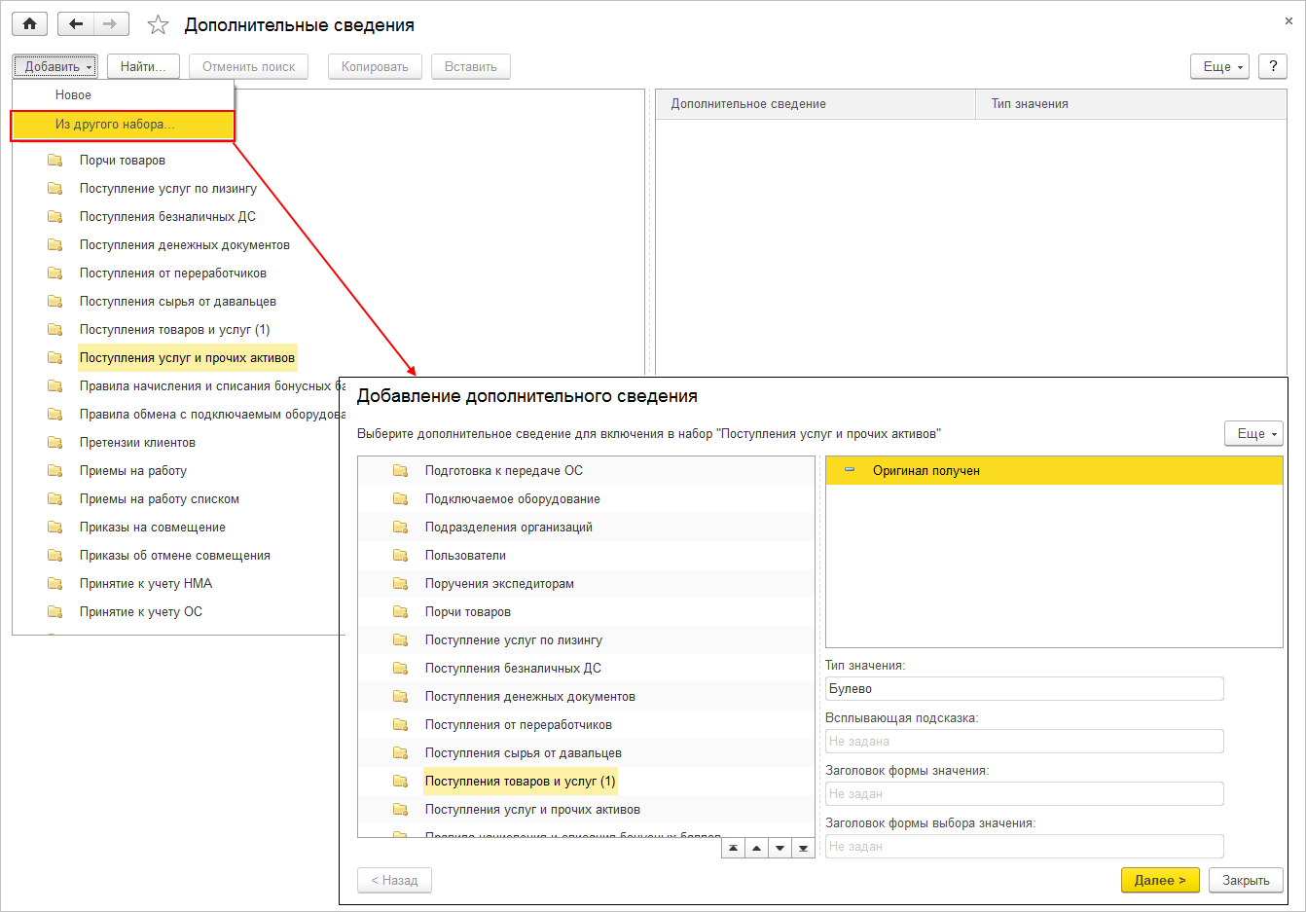Viewport: 1306px width, 912px height.
Task: Open the Еще menu in the dialog
Action: (x=1253, y=433)
